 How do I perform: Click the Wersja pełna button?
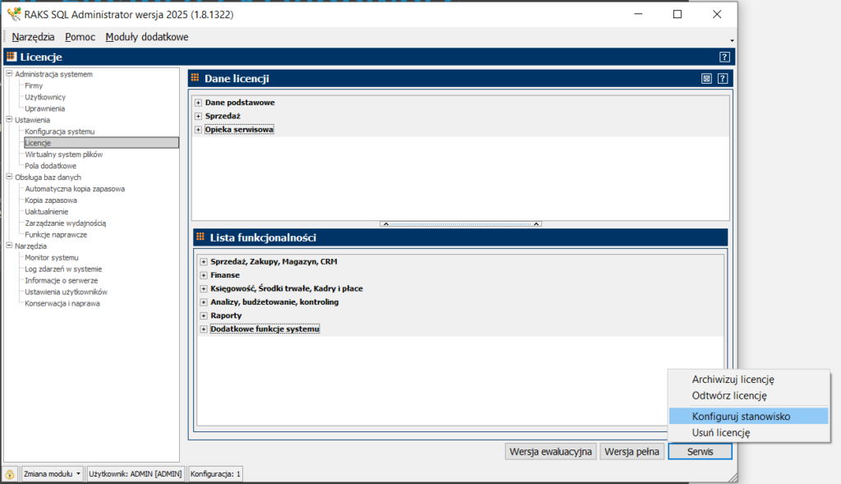pos(632,452)
